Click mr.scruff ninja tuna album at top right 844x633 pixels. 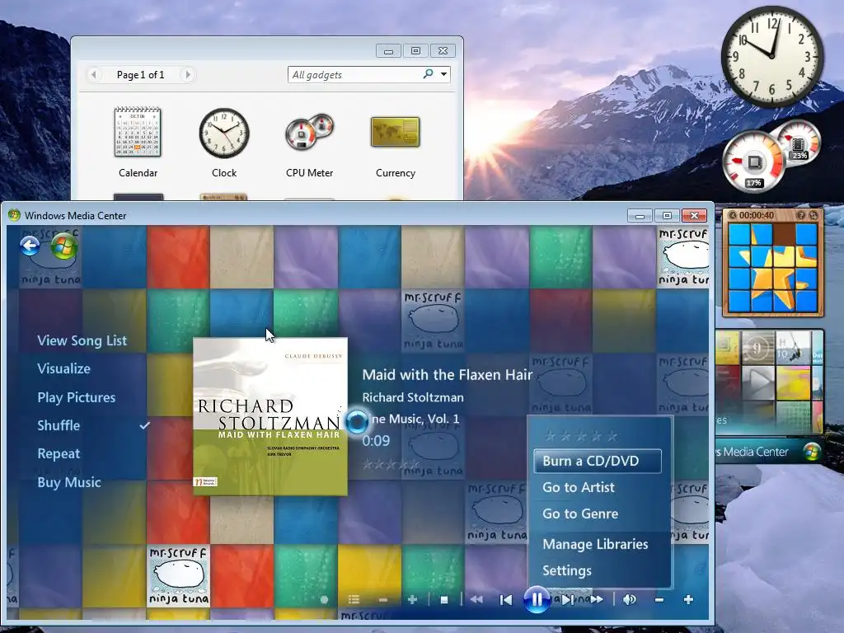coord(682,257)
